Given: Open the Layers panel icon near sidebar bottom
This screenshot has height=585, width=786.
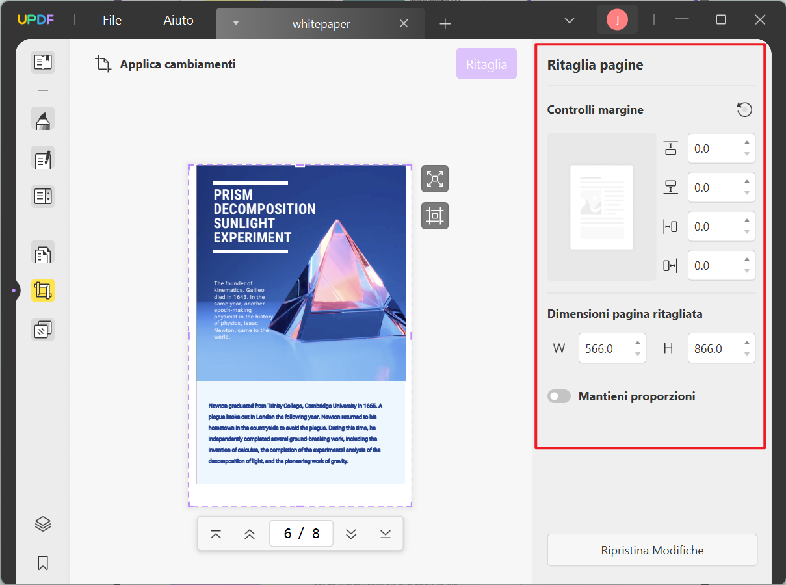Looking at the screenshot, I should (x=42, y=524).
